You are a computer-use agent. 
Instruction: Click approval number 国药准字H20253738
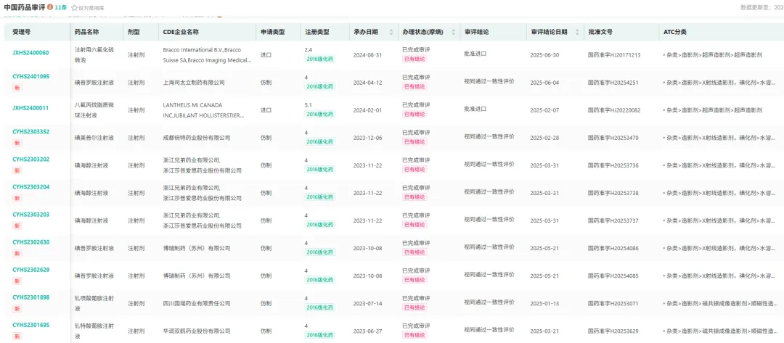click(x=613, y=193)
